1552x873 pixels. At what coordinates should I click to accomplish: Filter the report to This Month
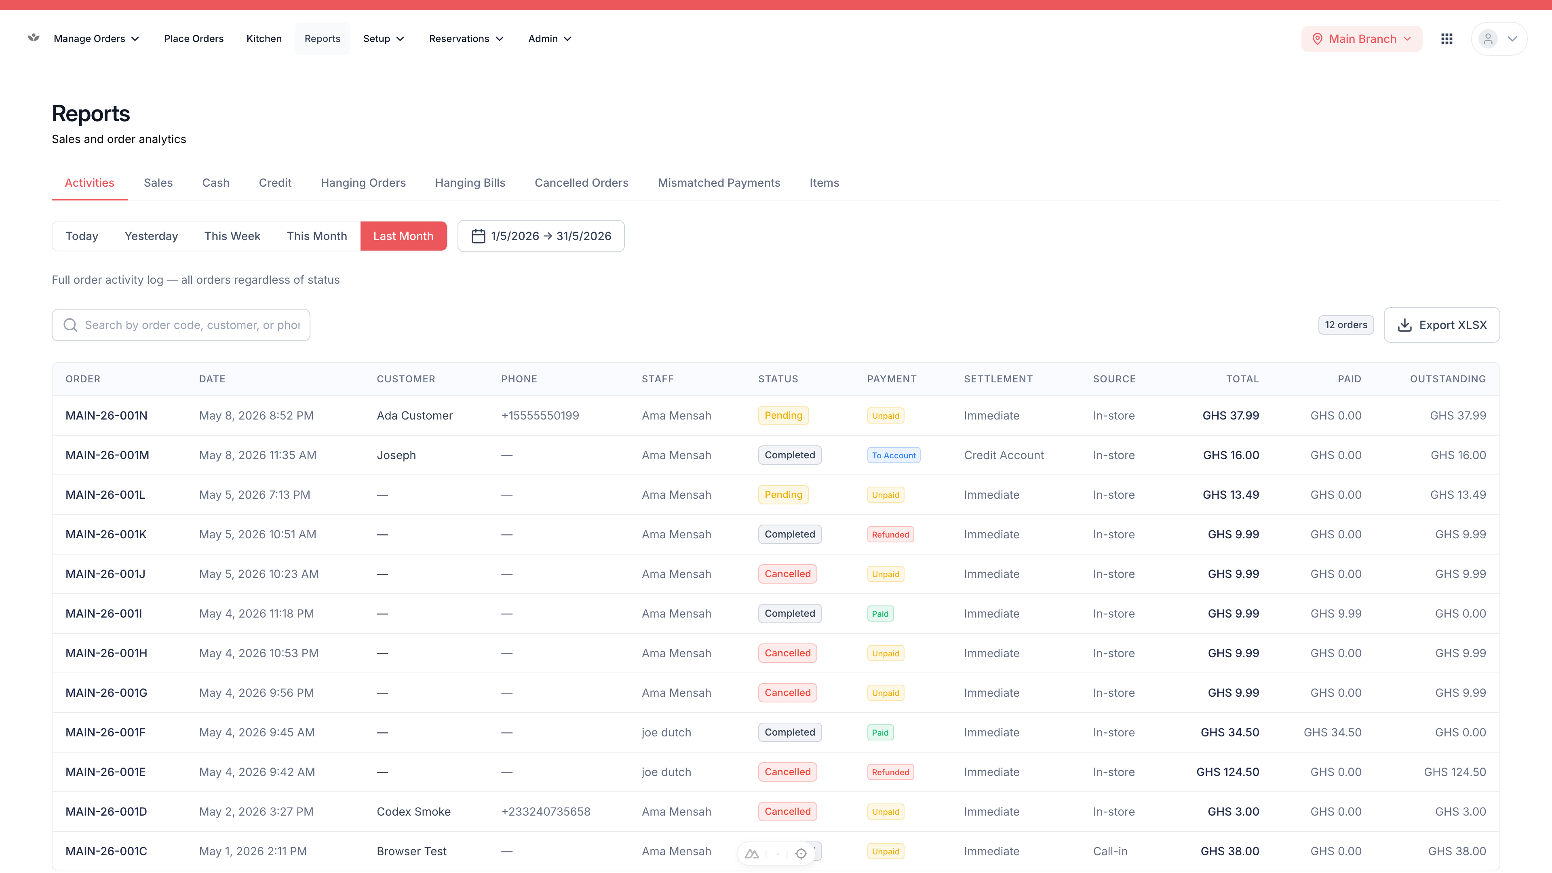[317, 236]
